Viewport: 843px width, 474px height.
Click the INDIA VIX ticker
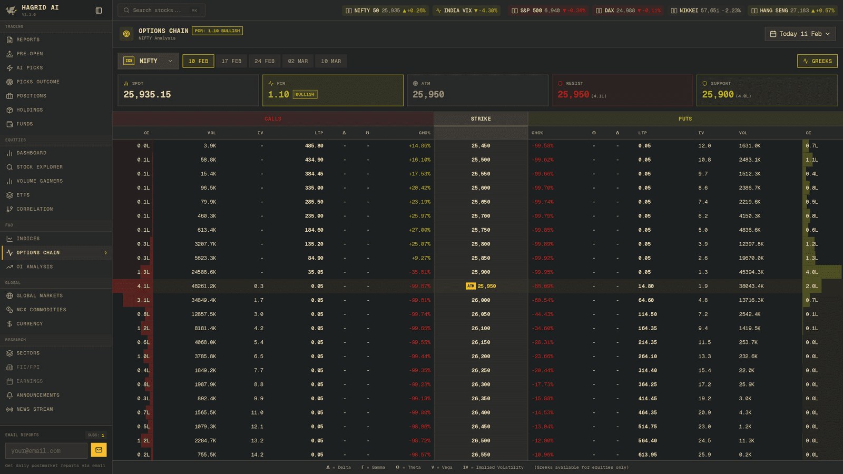[466, 11]
